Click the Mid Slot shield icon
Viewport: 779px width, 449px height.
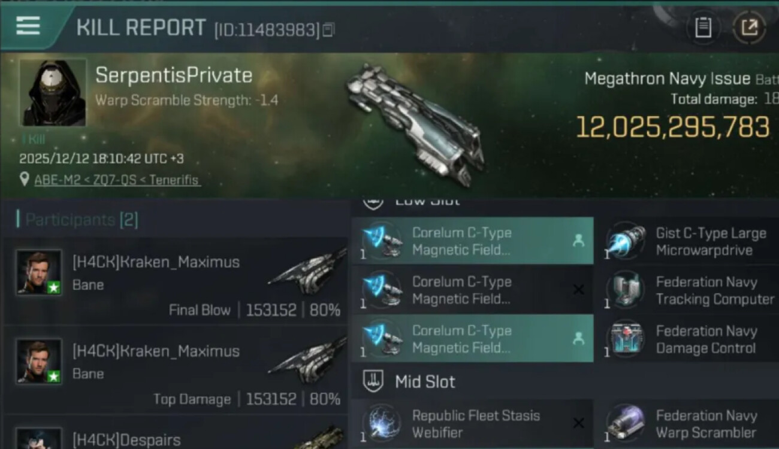point(374,381)
